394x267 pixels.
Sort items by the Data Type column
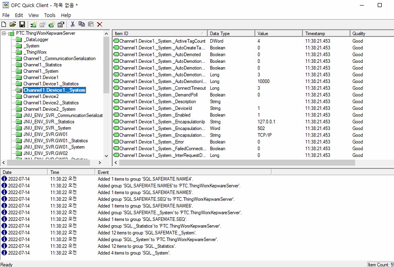click(230, 33)
